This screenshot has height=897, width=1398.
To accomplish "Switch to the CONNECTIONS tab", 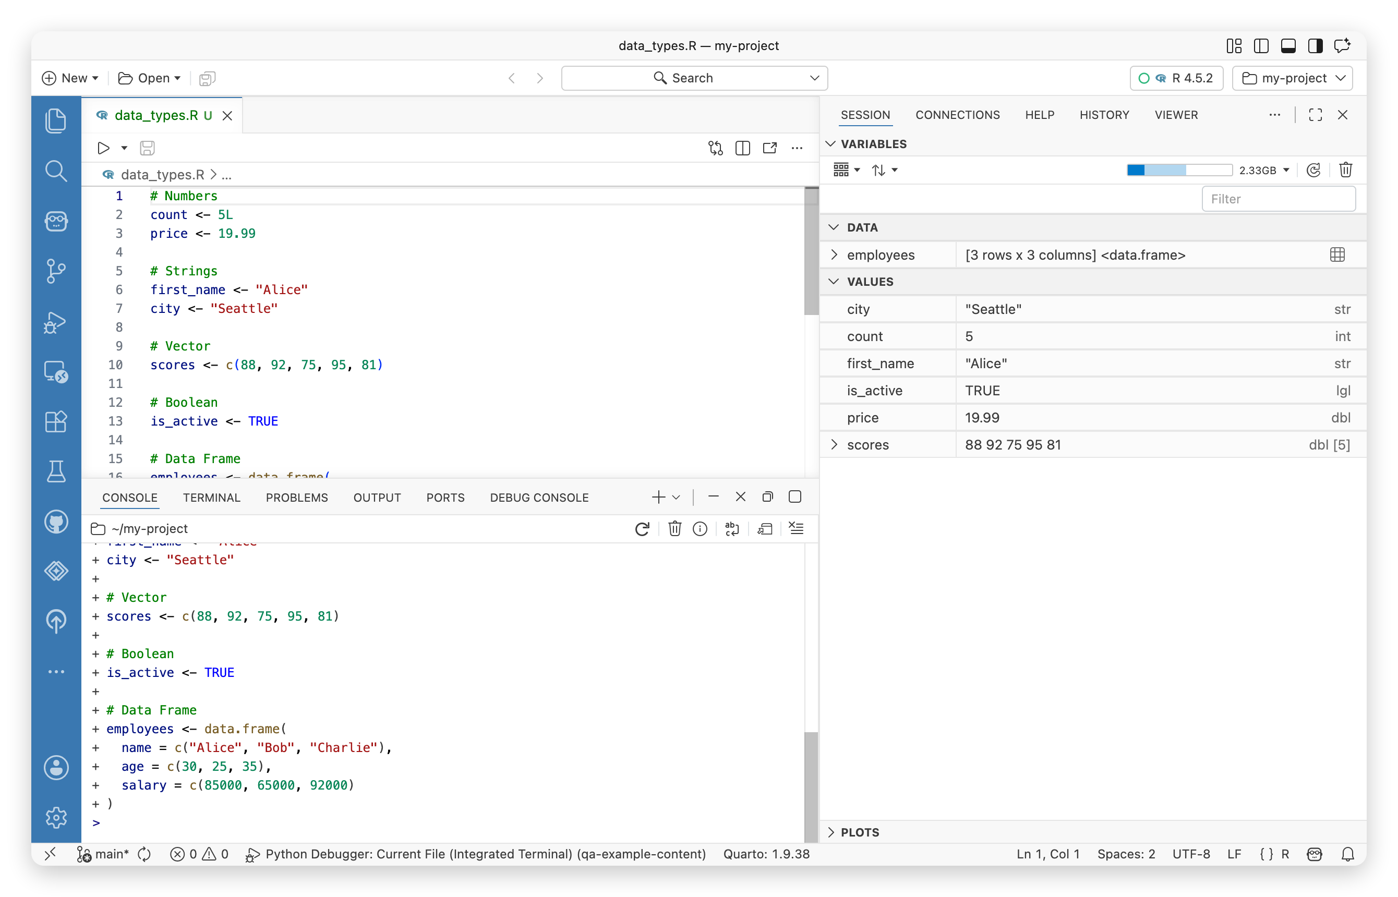I will pos(957,115).
